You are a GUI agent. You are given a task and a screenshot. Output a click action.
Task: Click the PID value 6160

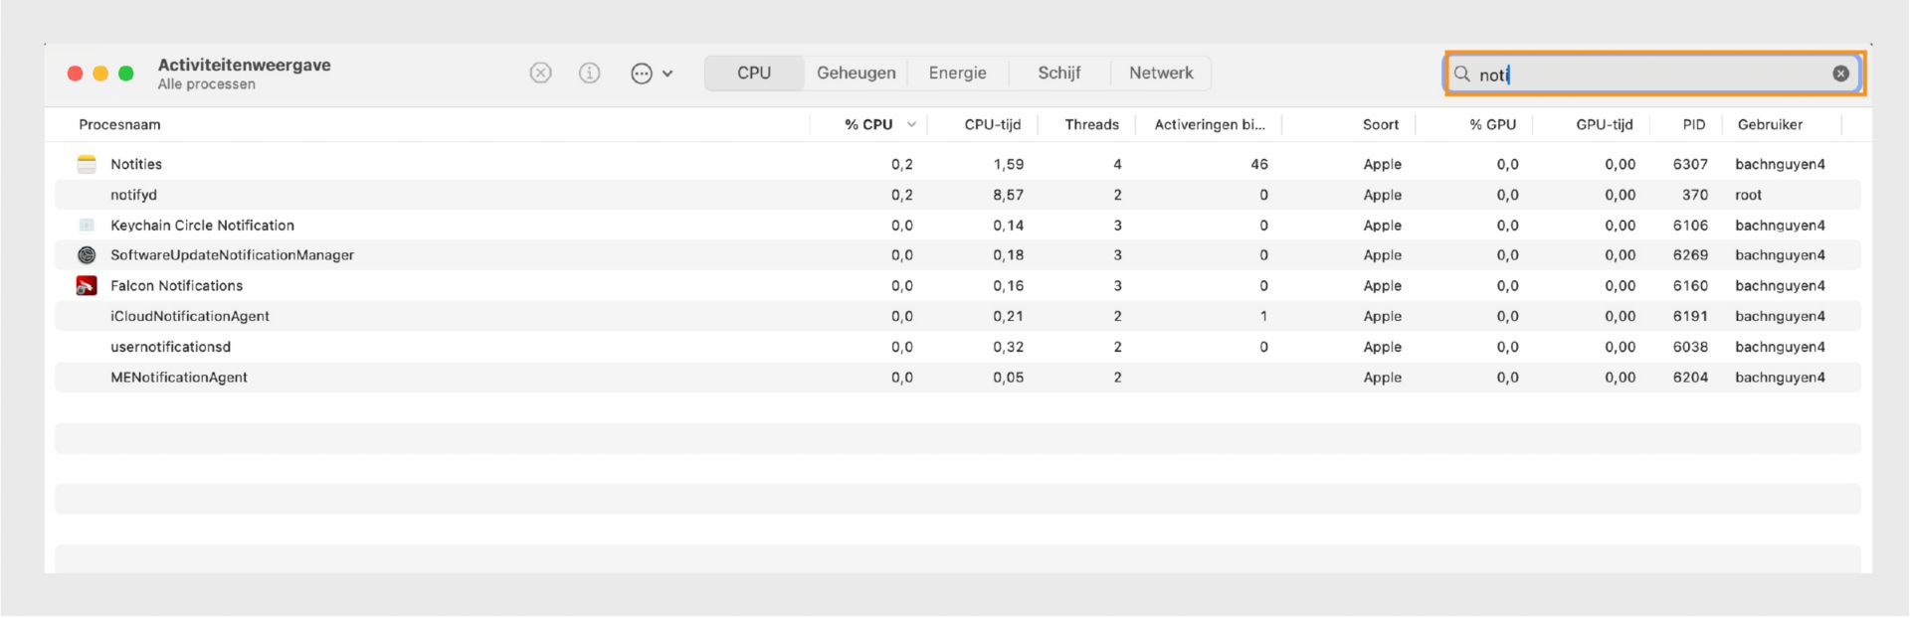(1690, 286)
